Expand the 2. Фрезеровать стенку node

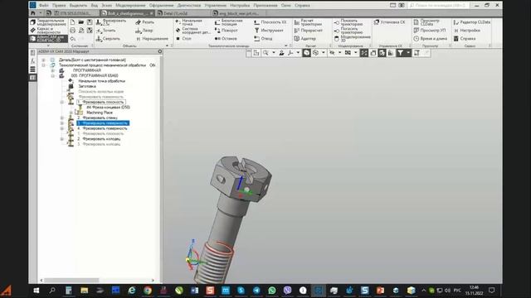pyautogui.click(x=62, y=118)
